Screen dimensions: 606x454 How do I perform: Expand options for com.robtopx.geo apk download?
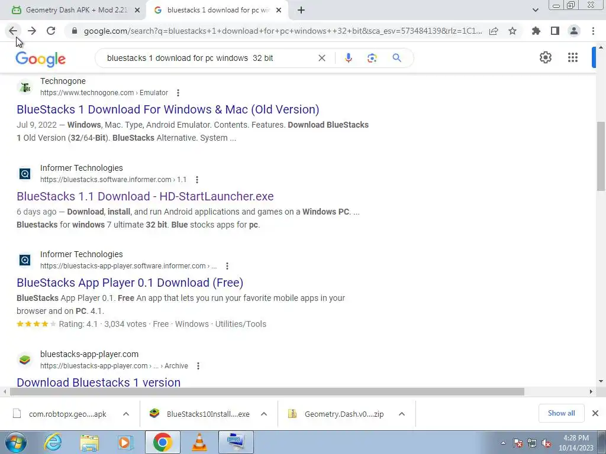click(x=125, y=414)
